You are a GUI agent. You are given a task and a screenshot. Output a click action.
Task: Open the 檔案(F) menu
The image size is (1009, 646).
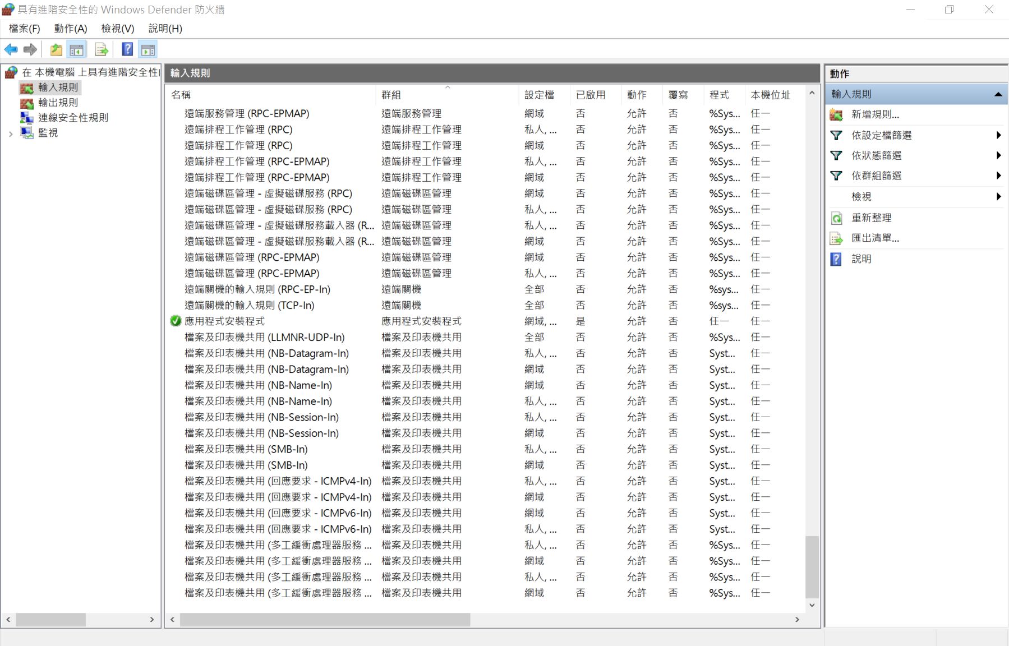coord(24,29)
